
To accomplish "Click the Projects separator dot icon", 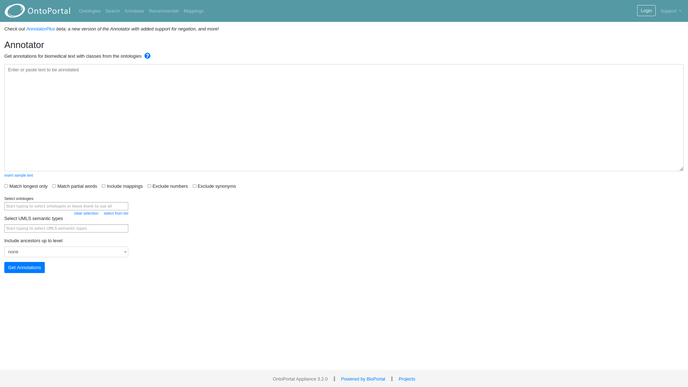I will (x=392, y=378).
